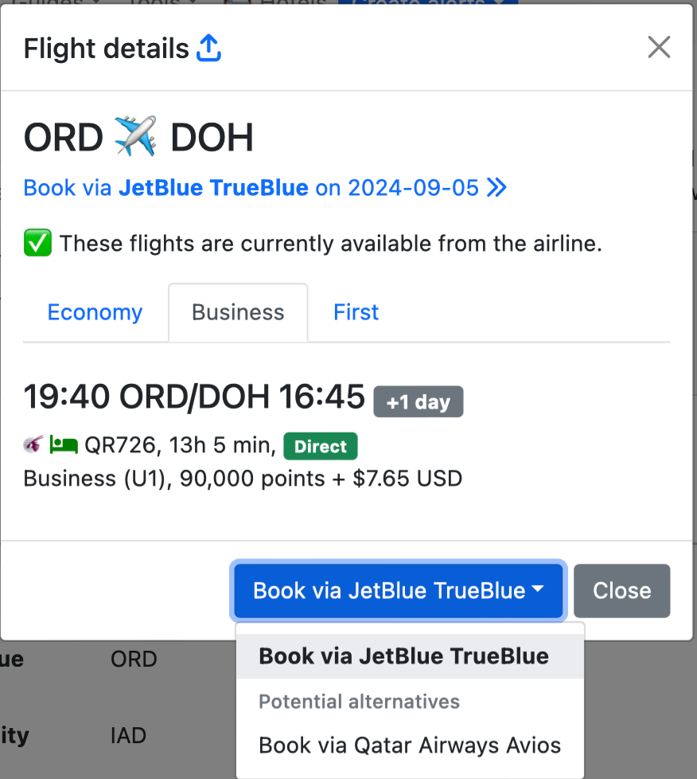
Task: Click the lie-flat bed icon
Action: (63, 446)
